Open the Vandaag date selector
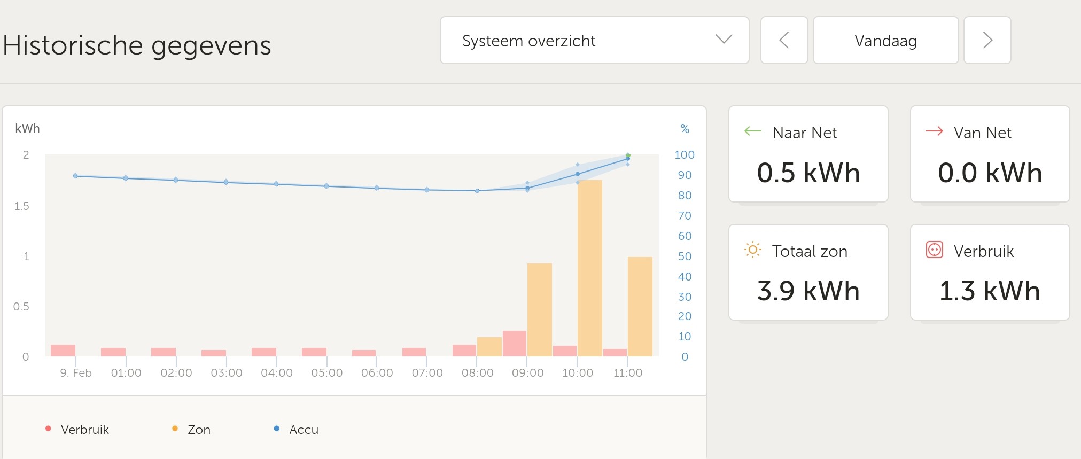 (885, 41)
